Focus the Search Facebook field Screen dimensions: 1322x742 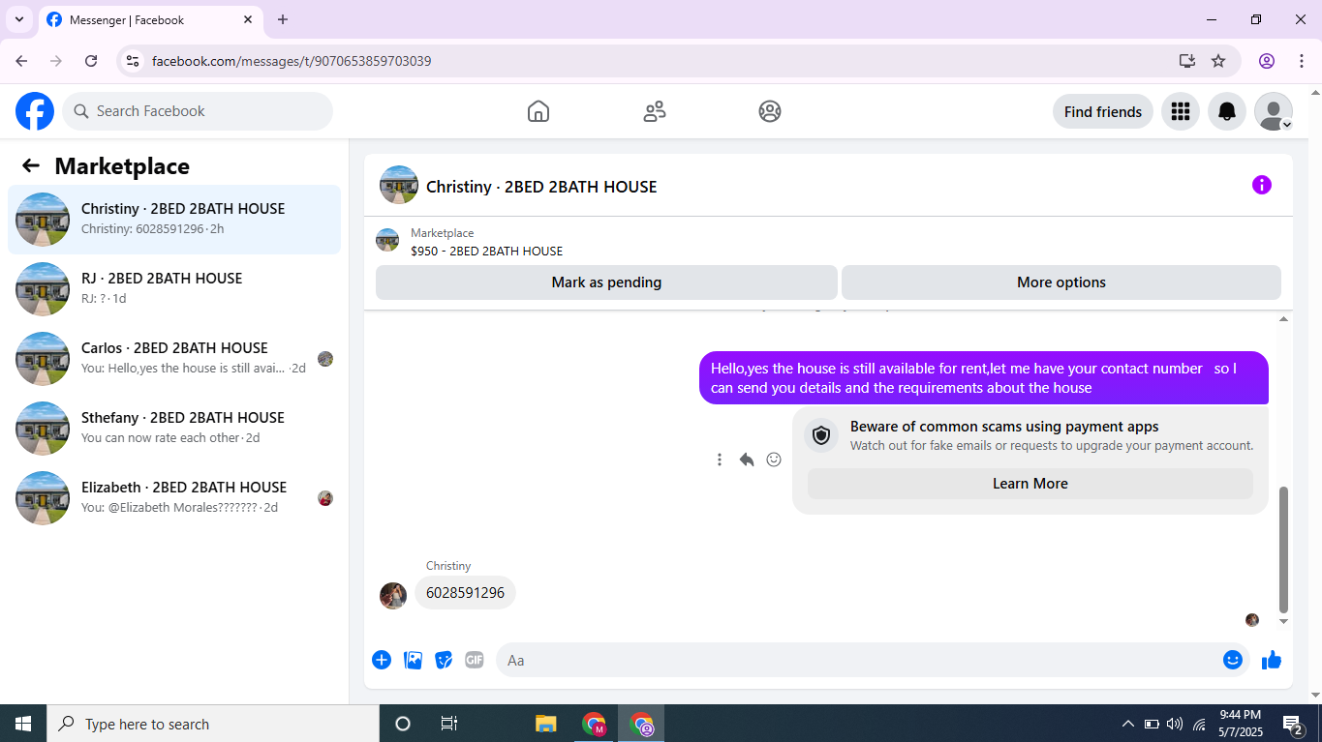tap(198, 111)
